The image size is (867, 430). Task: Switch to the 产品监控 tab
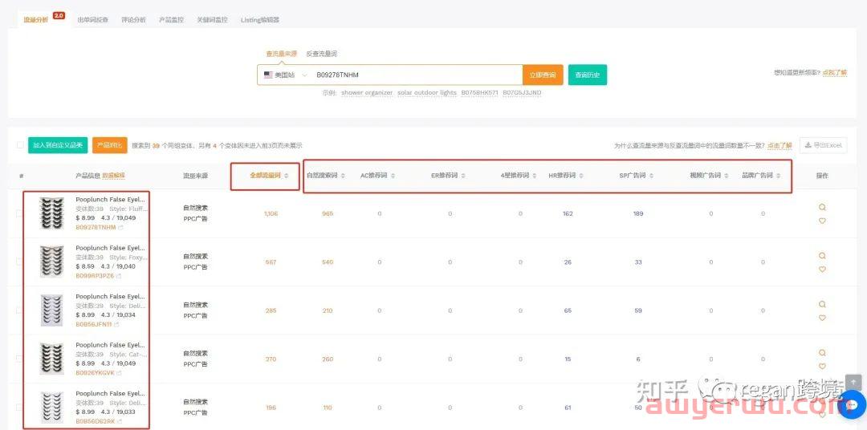172,20
